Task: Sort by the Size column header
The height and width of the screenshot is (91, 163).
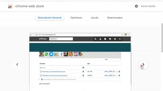Action: (x=89, y=64)
